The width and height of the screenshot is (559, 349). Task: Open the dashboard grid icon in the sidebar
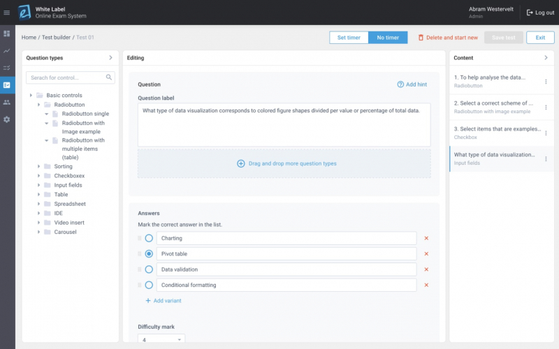tap(7, 34)
